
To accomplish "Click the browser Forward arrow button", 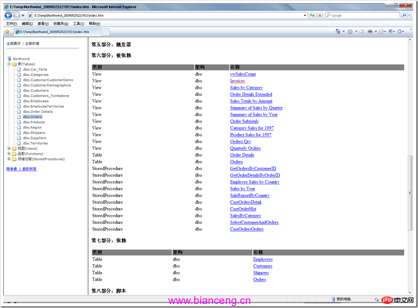I will tap(16, 15).
